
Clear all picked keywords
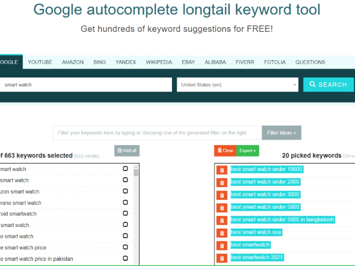coord(225,151)
